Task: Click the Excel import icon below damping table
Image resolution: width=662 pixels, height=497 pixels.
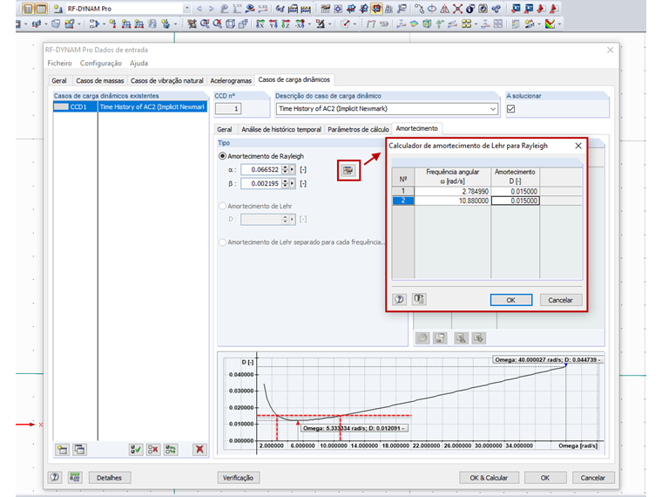Action: [x=461, y=337]
